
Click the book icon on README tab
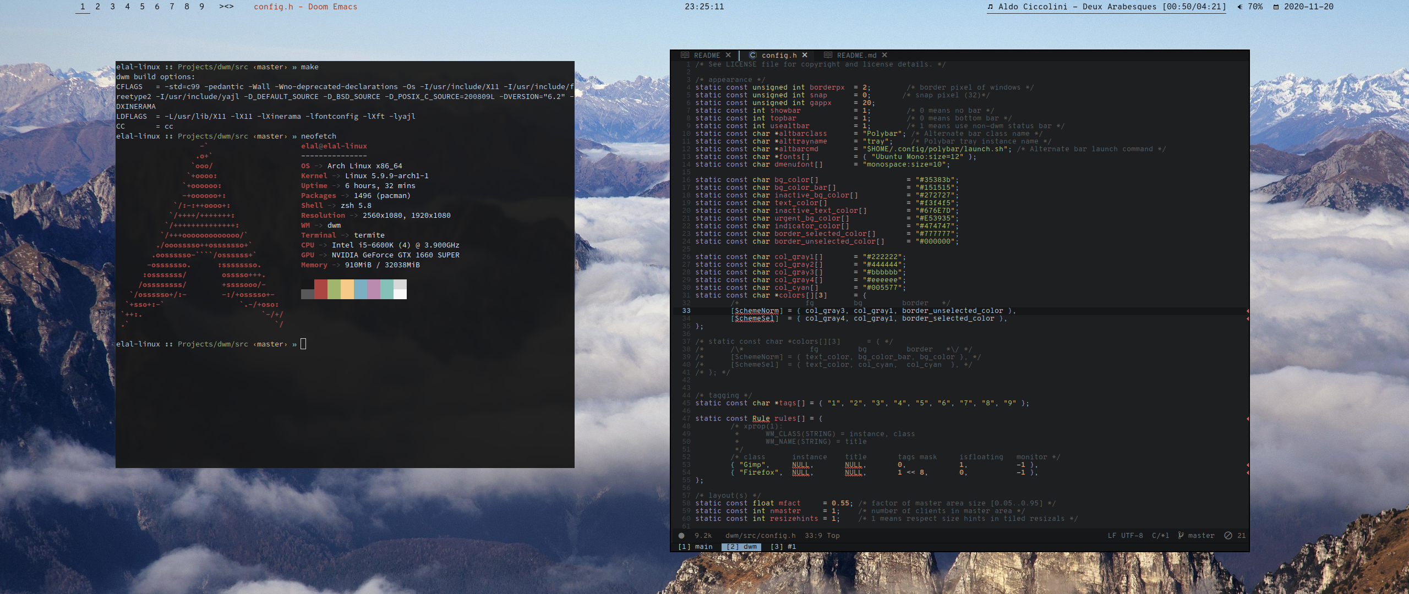(x=685, y=55)
